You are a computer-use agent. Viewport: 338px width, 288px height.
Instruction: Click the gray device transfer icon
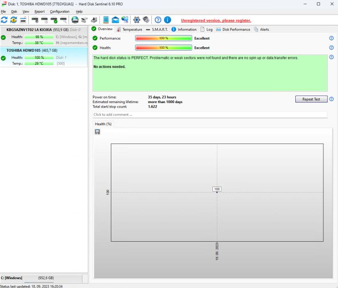pyautogui.click(x=94, y=20)
